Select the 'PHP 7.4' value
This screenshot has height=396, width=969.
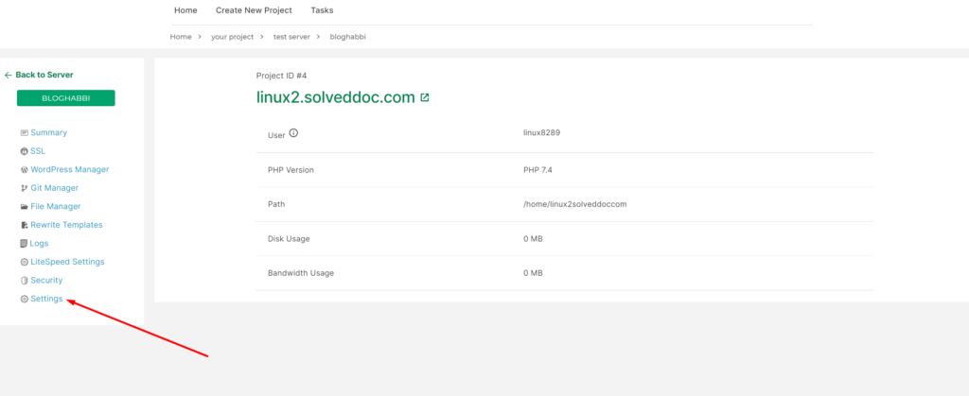[537, 170]
